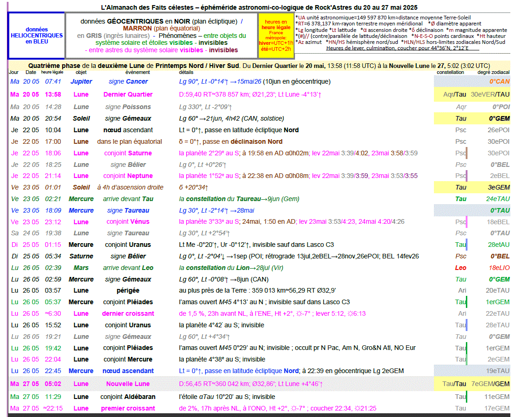521x417 pixels.
Task: Select the "11eGEM" zodiac degree cell
Action: (x=497, y=397)
